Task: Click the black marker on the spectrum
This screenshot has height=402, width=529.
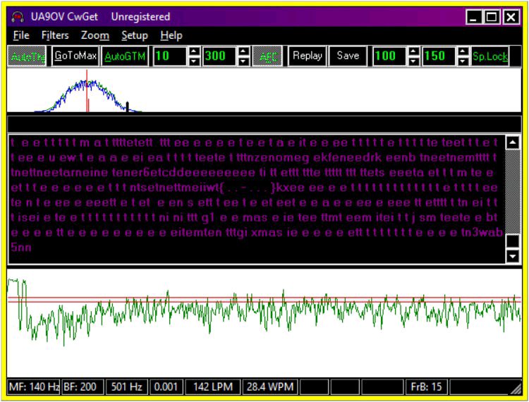Action: point(127,107)
